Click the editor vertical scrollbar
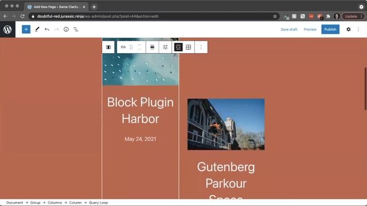 pos(365,89)
